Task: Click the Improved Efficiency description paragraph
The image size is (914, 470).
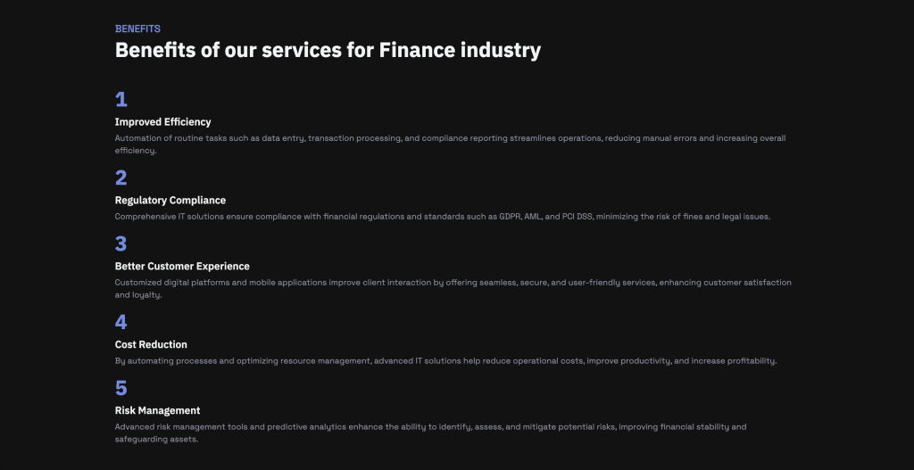Action: [450, 144]
